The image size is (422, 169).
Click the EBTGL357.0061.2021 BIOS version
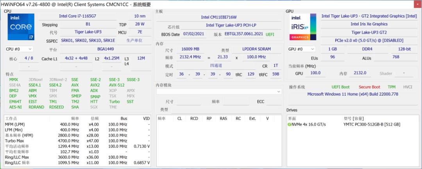pyautogui.click(x=244, y=34)
